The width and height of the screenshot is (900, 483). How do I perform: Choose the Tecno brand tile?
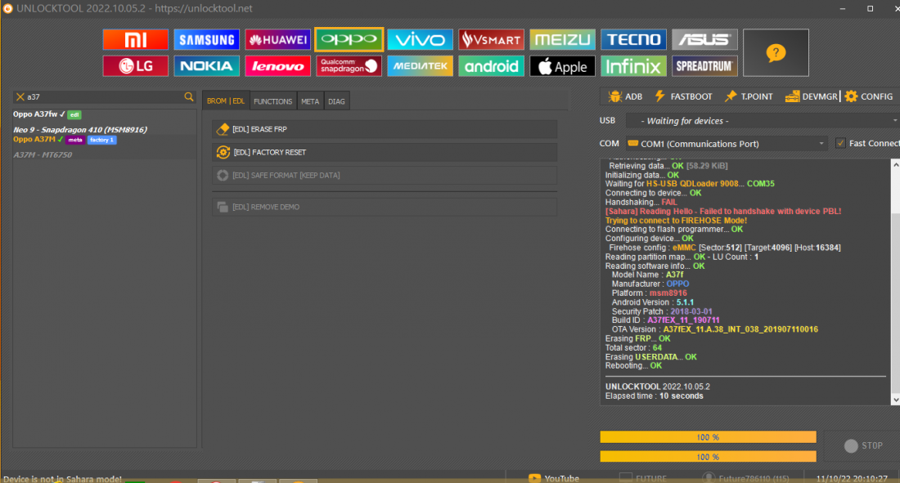[633, 39]
